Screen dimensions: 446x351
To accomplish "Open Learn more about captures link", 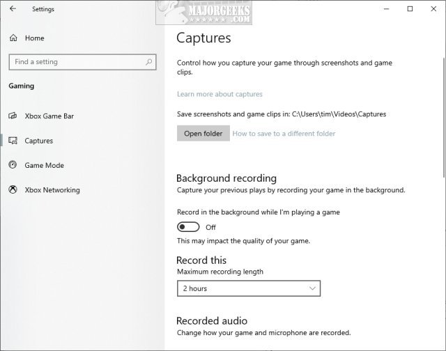I will point(220,94).
